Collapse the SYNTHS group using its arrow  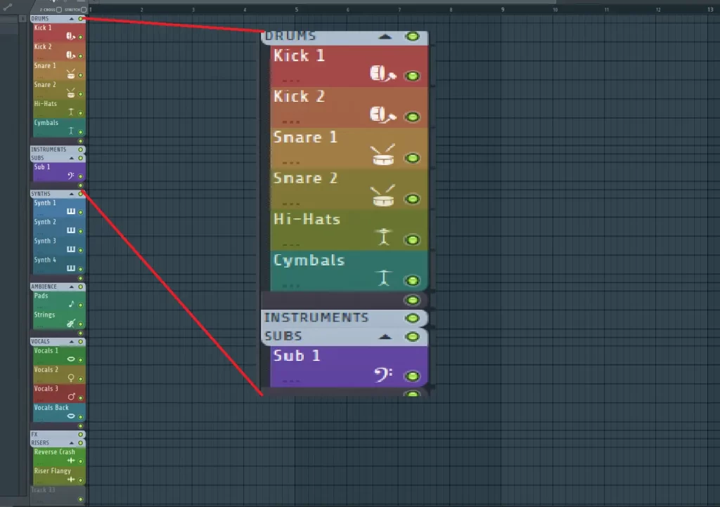coord(71,194)
